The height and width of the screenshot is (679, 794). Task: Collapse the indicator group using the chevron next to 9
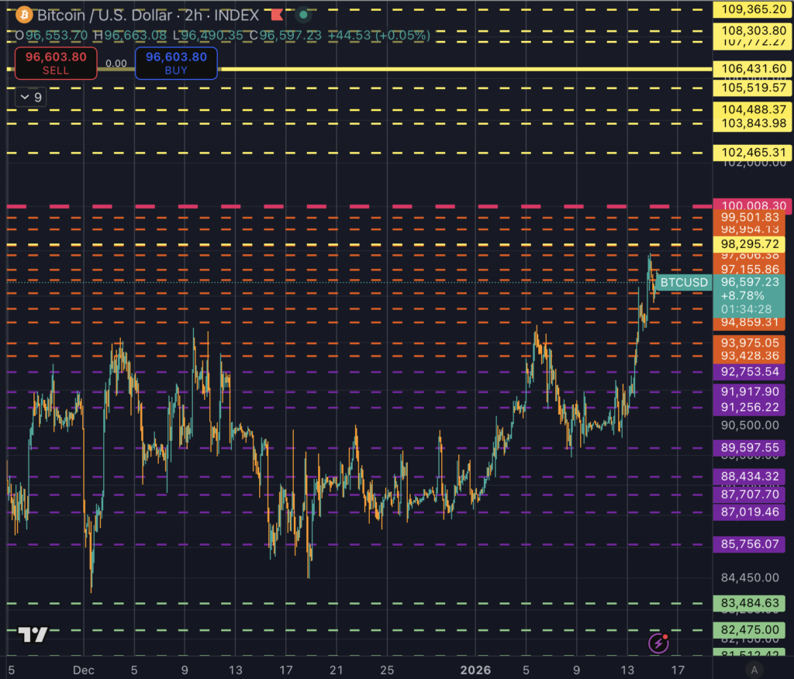pos(25,97)
